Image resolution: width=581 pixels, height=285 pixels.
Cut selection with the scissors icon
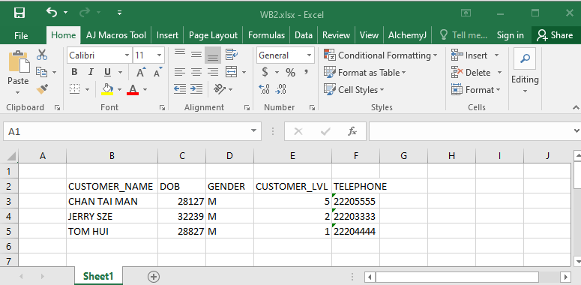(42, 55)
